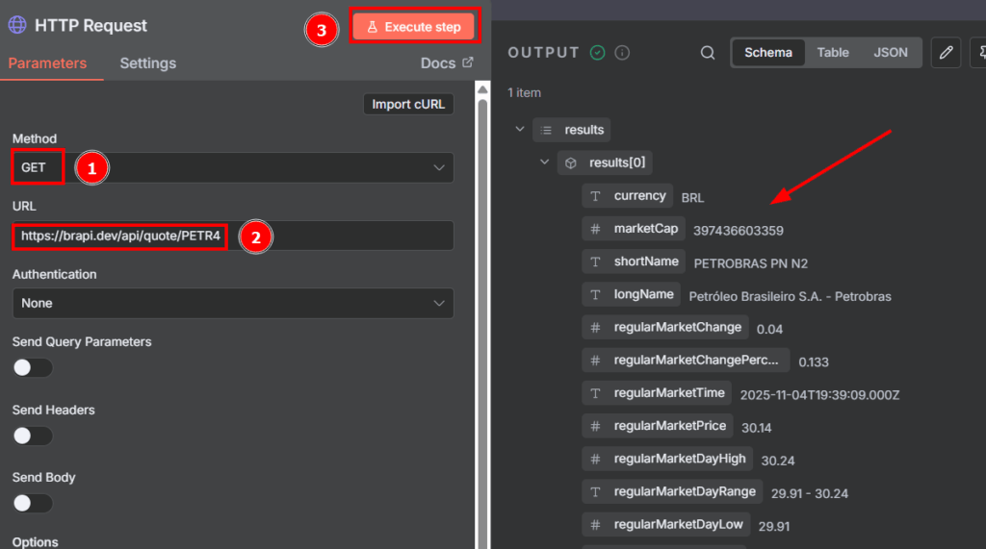The height and width of the screenshot is (549, 986).
Task: Click the value BRL
Action: 692,198
